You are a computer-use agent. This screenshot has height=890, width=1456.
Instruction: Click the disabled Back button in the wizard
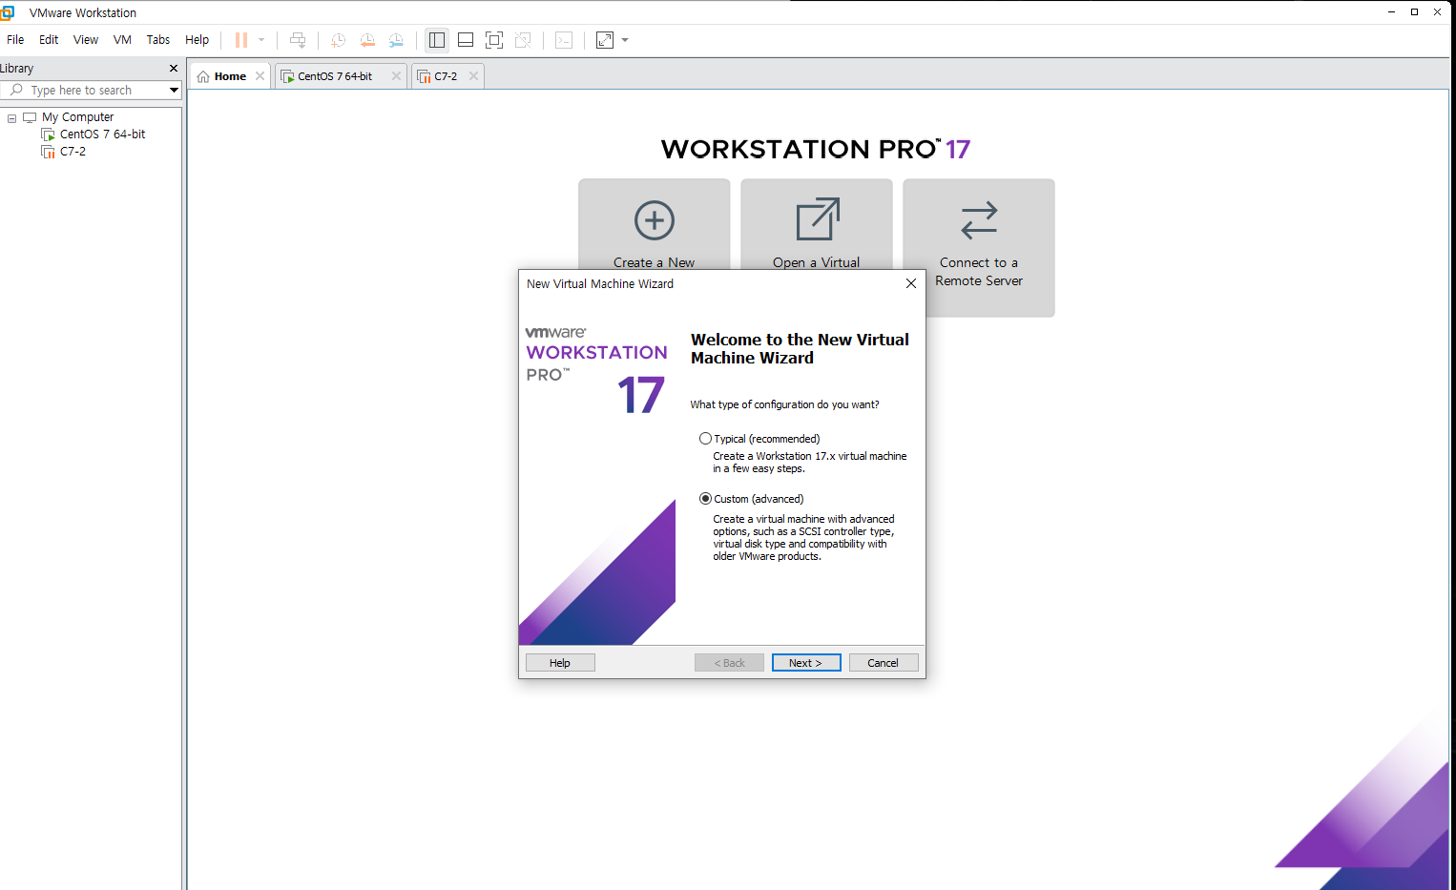pos(729,663)
